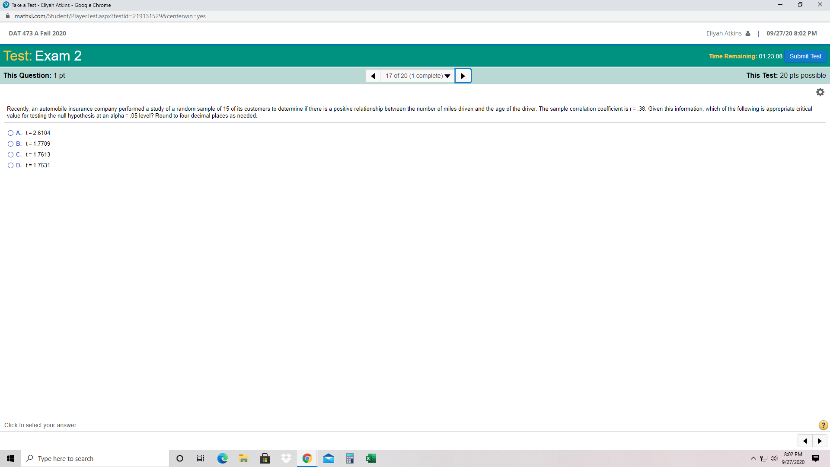Open Excel from the taskbar
This screenshot has height=467, width=830.
[371, 458]
